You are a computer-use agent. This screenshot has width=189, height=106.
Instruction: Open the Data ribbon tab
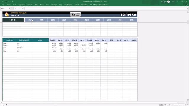pos(36,5)
